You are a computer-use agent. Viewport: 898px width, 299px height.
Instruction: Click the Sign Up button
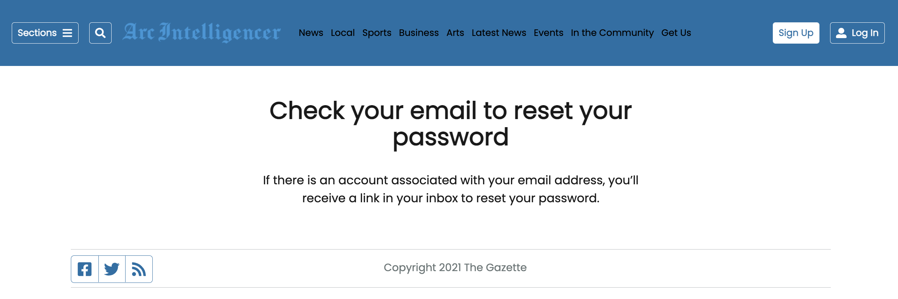click(796, 33)
